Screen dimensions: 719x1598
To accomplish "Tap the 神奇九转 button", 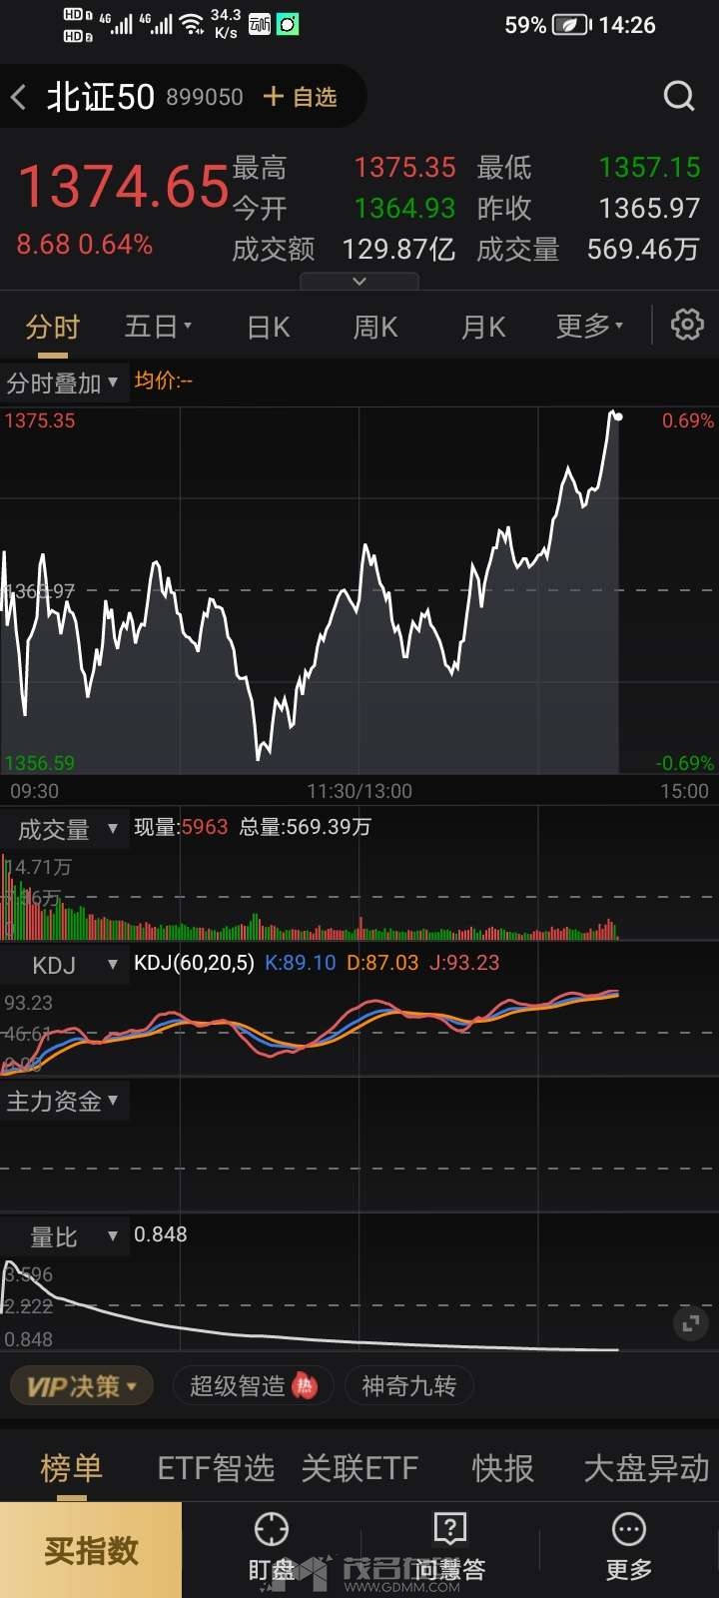I will pyautogui.click(x=408, y=1386).
